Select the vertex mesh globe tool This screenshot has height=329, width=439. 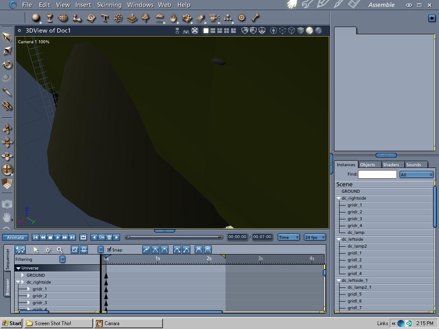[x=63, y=18]
